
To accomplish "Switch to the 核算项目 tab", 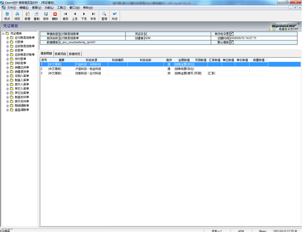I will point(60,54).
